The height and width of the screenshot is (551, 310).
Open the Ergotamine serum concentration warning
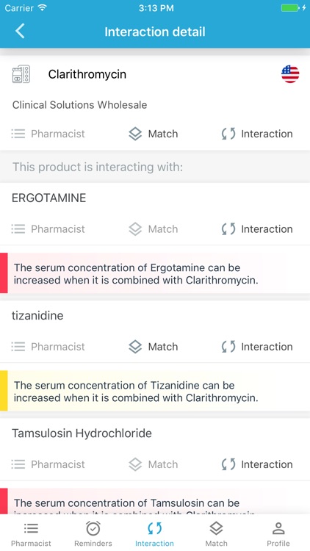coord(155,273)
